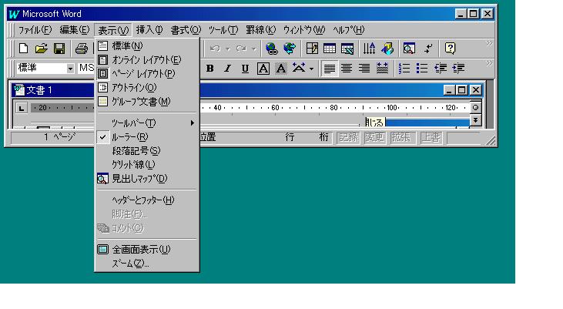The image size is (563, 309).
Task: Open the 標準 style dropdown arrow
Action: (70, 69)
